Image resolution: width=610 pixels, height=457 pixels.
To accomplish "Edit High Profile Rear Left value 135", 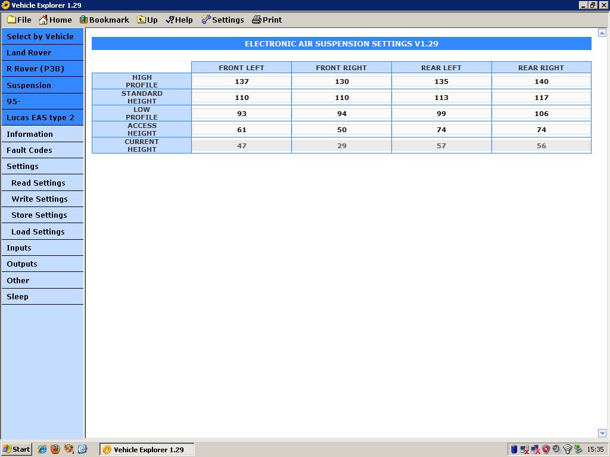I will pyautogui.click(x=441, y=81).
